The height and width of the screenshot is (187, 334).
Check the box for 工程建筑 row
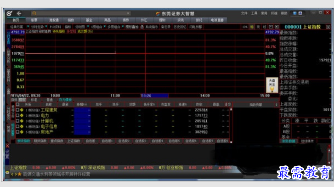(x=17, y=110)
